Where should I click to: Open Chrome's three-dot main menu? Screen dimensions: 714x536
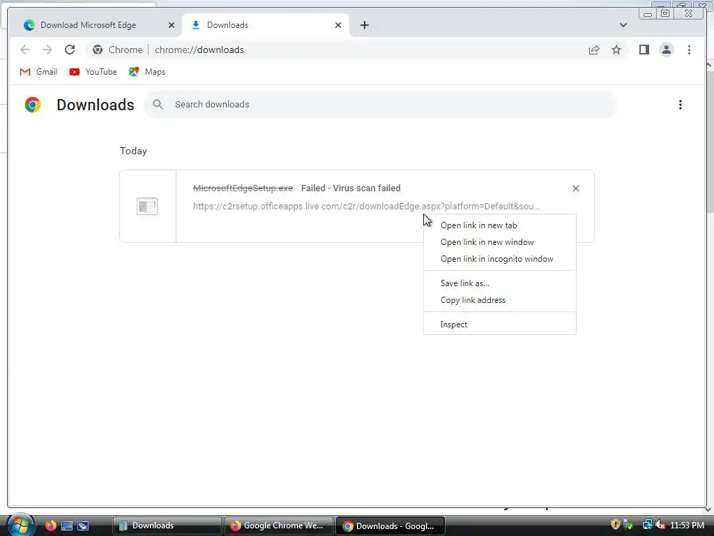click(x=689, y=50)
